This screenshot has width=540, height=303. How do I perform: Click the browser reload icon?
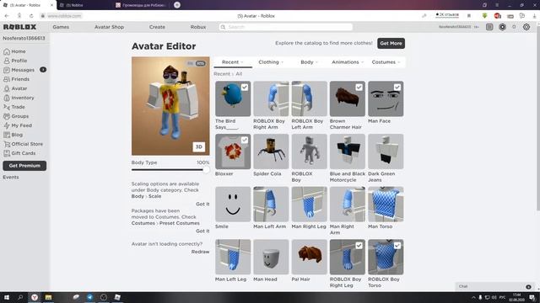coord(31,16)
